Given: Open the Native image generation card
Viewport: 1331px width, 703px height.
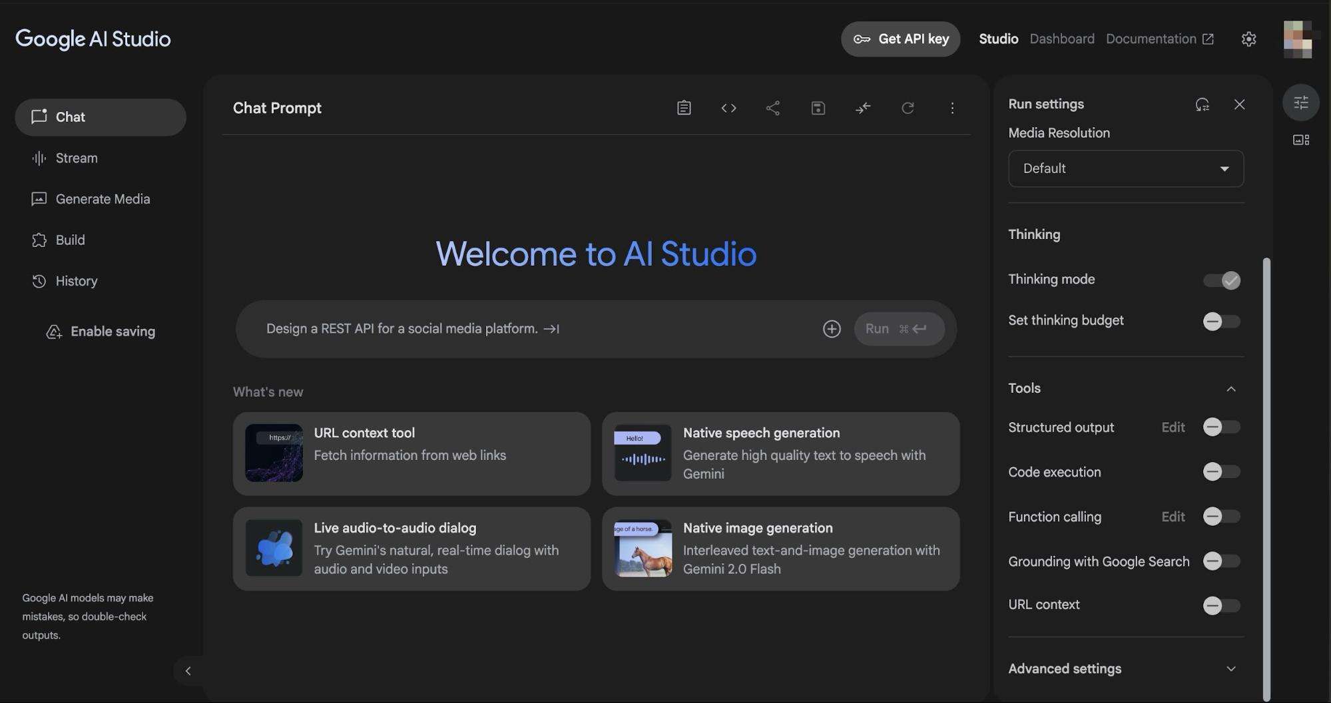Looking at the screenshot, I should [780, 549].
